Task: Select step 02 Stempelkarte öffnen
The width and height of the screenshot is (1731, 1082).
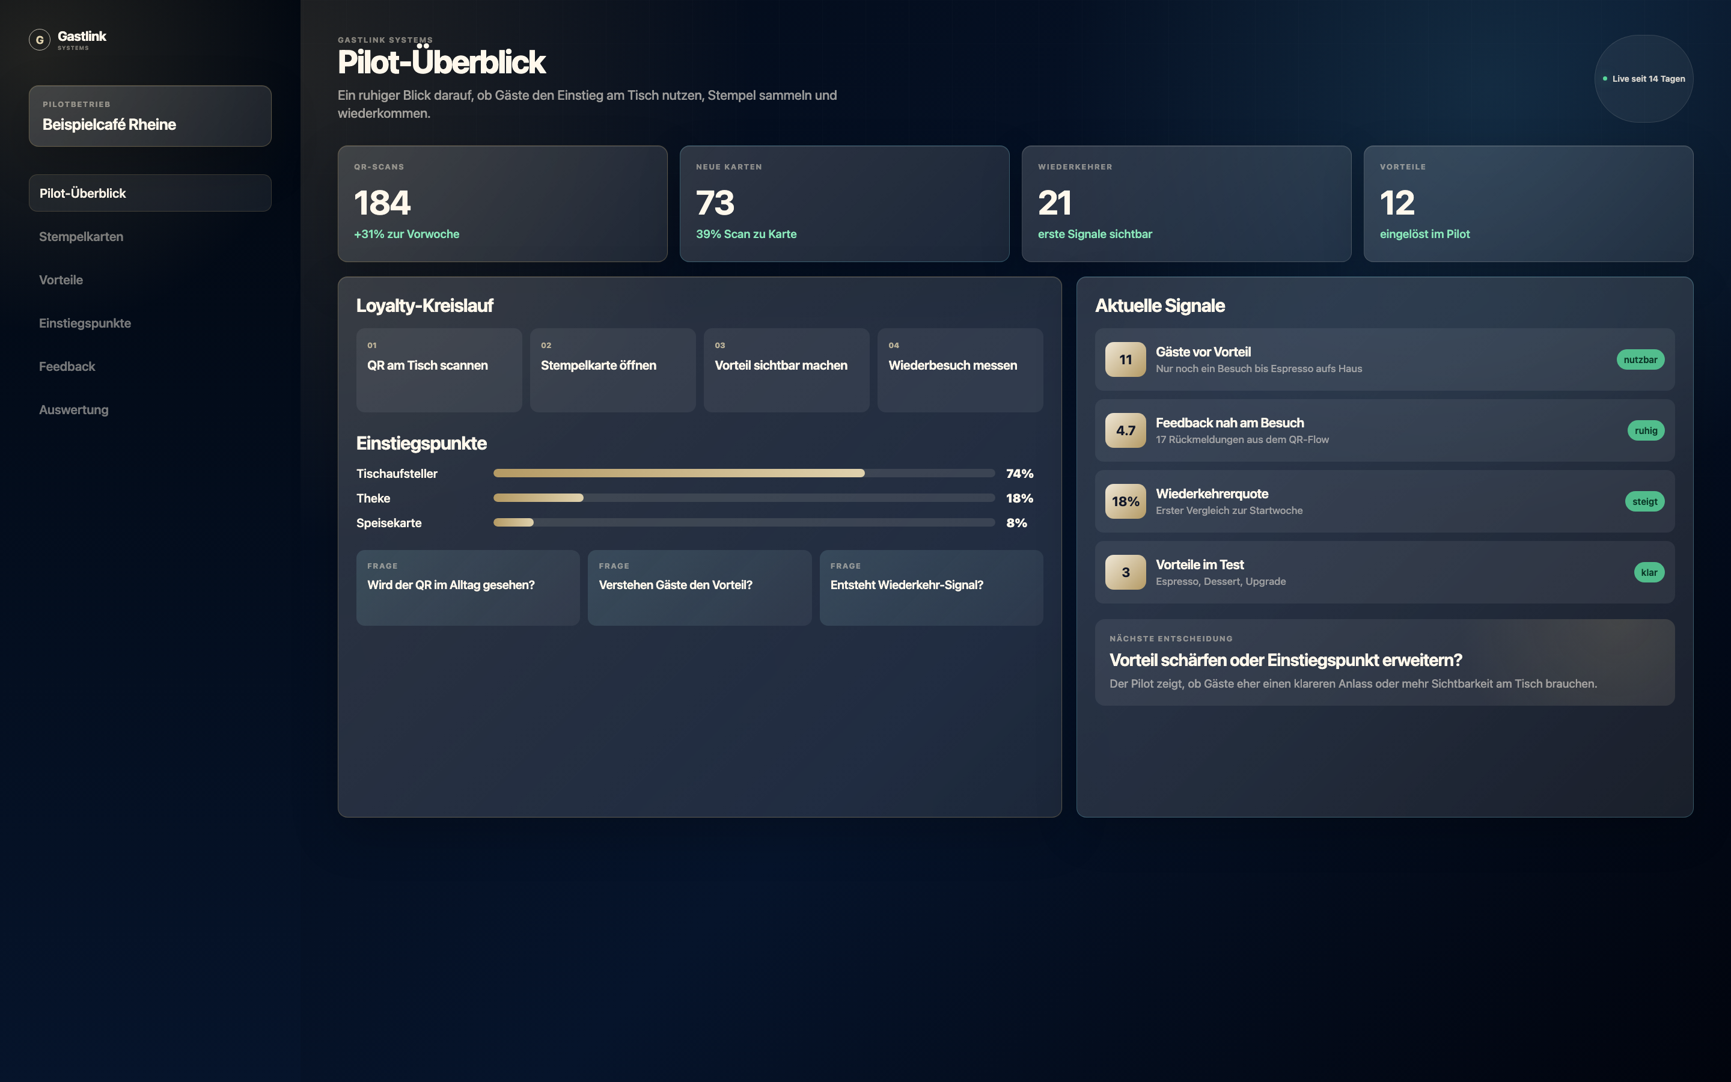Action: click(612, 370)
